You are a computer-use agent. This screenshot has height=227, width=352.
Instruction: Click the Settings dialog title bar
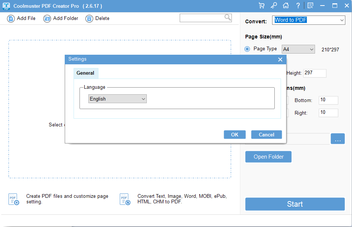(176, 59)
